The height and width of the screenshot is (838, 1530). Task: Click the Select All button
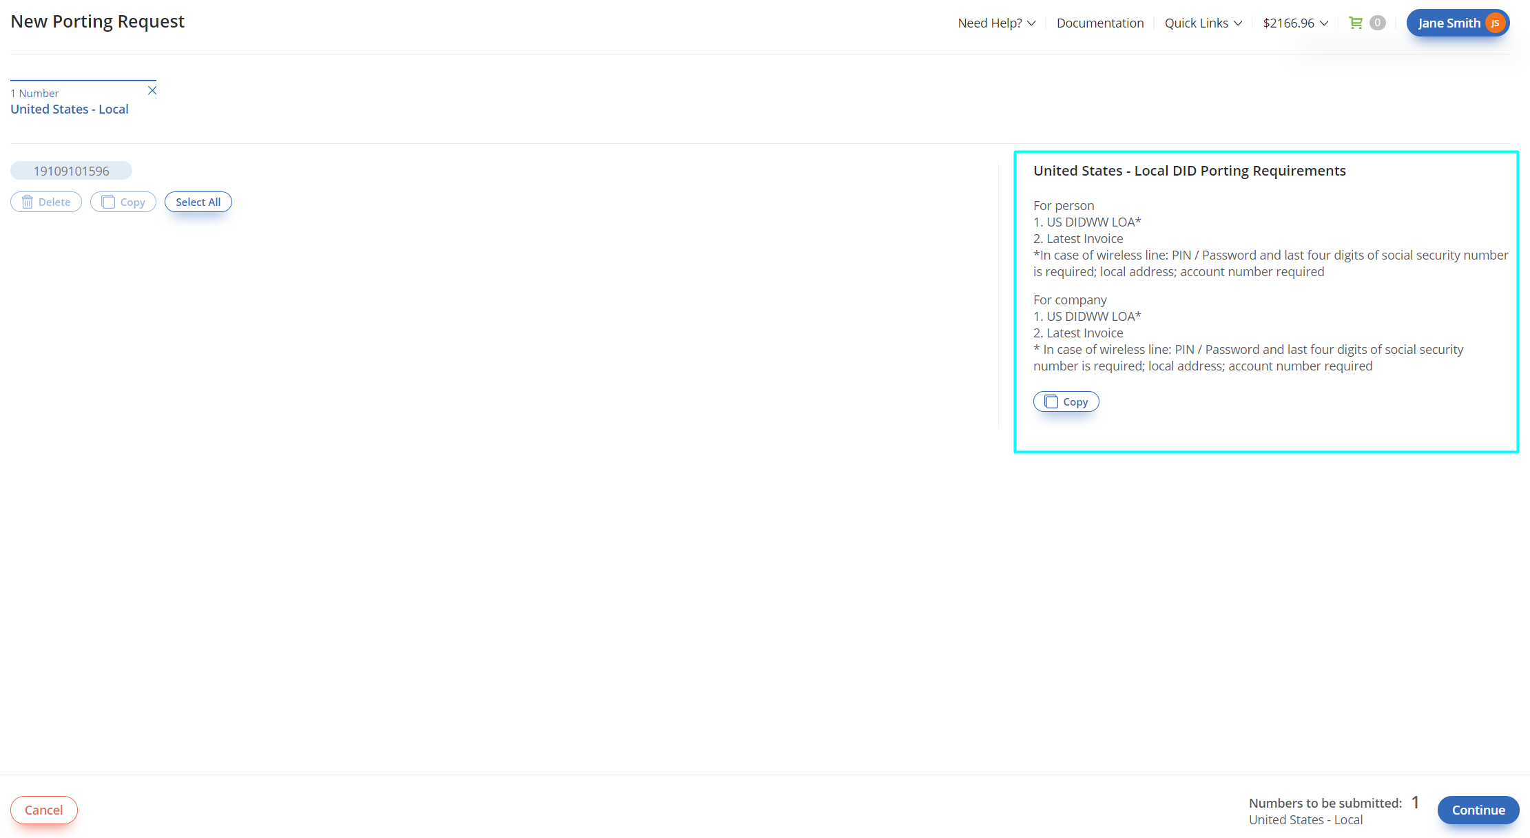198,202
